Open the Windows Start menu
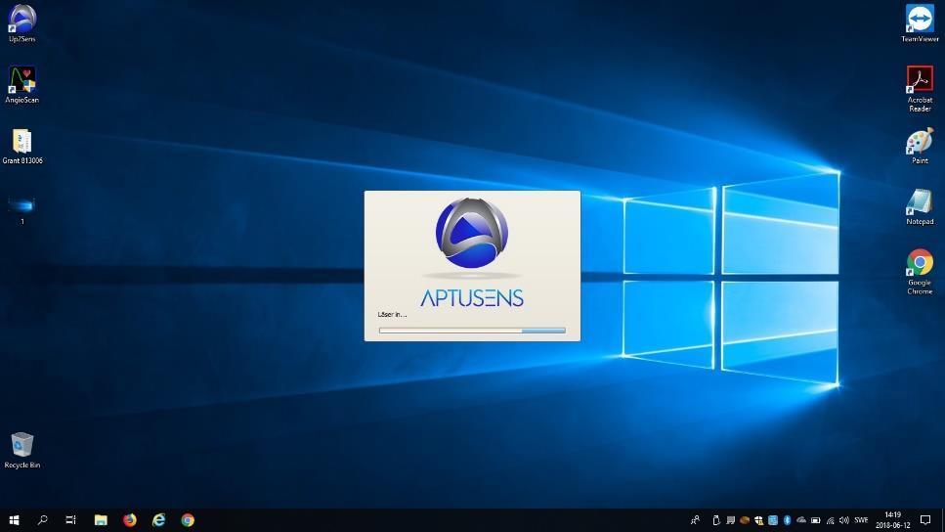The width and height of the screenshot is (945, 532). click(14, 520)
